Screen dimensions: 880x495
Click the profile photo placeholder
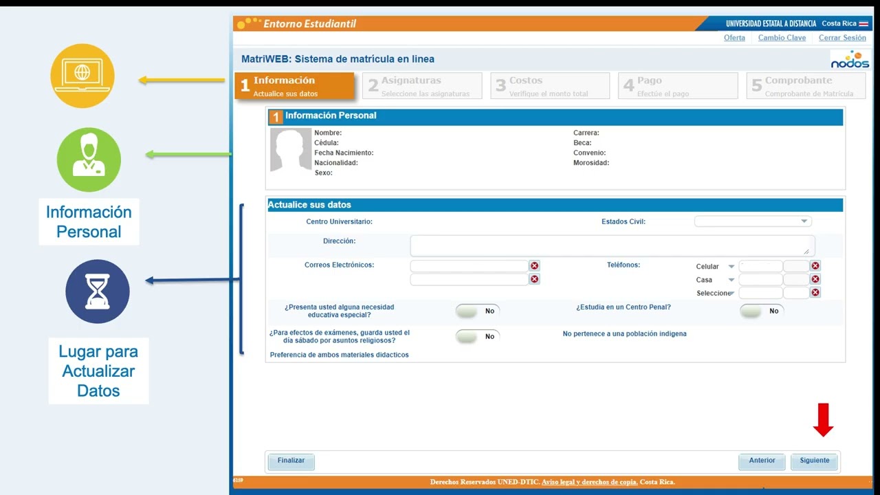point(291,149)
